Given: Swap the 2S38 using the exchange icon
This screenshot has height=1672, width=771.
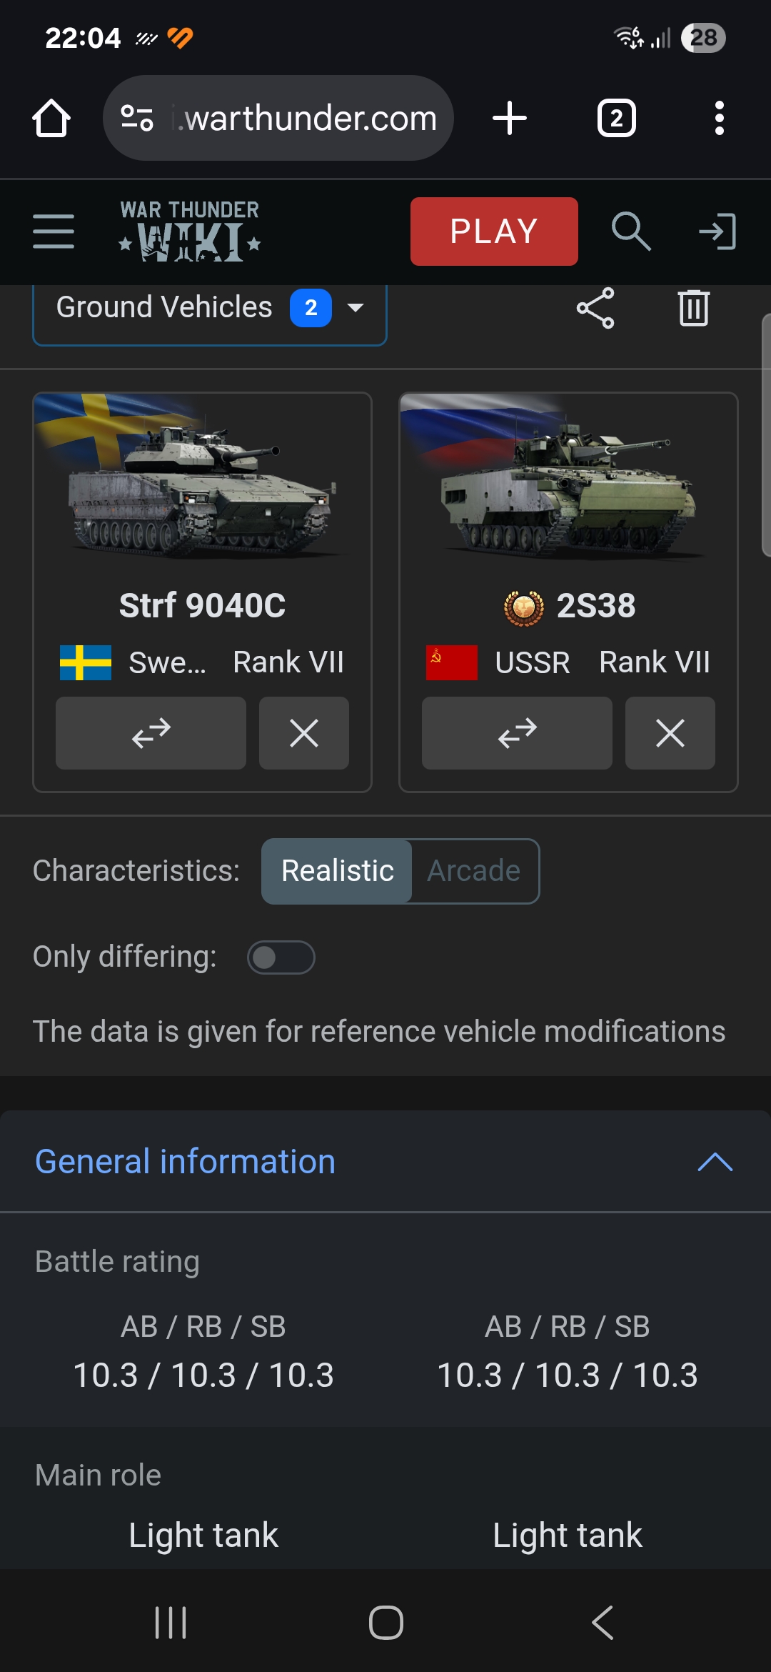Looking at the screenshot, I should (517, 732).
